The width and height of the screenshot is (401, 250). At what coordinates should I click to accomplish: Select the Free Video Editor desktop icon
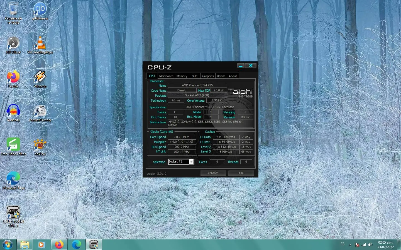pyautogui.click(x=13, y=147)
